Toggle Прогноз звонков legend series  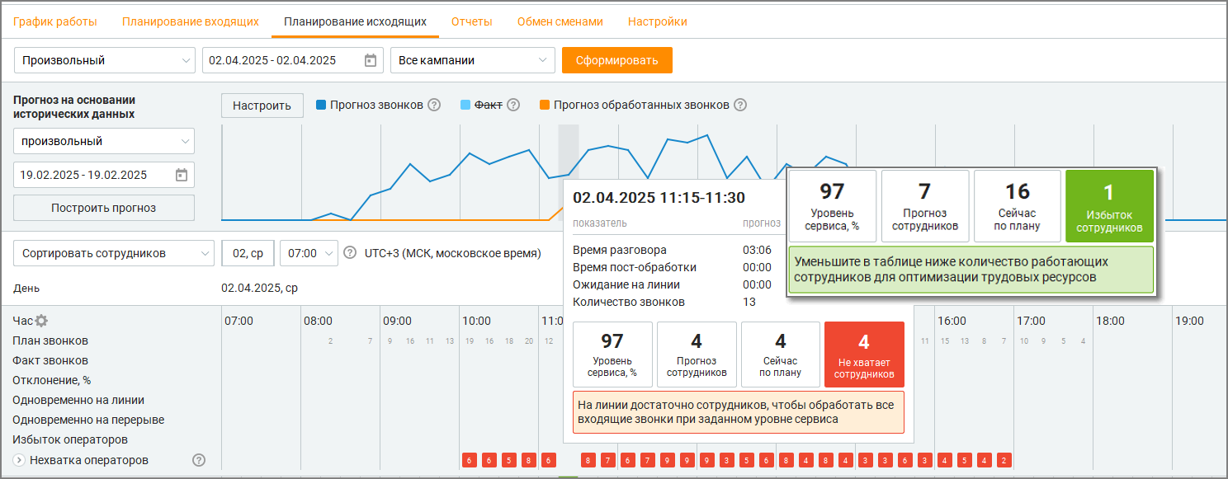pyautogui.click(x=370, y=105)
